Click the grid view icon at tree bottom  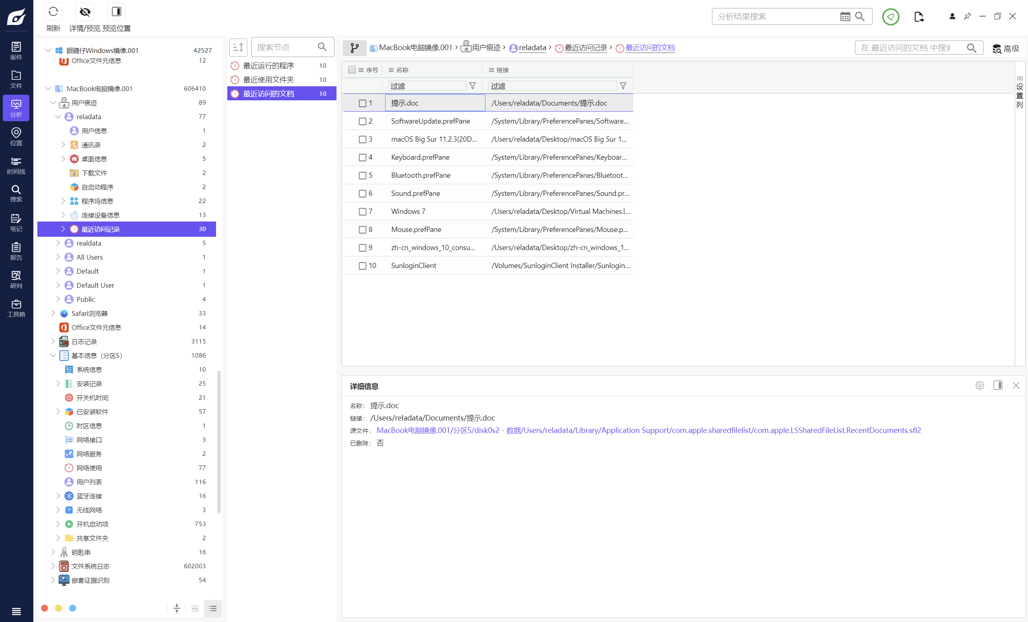point(195,608)
